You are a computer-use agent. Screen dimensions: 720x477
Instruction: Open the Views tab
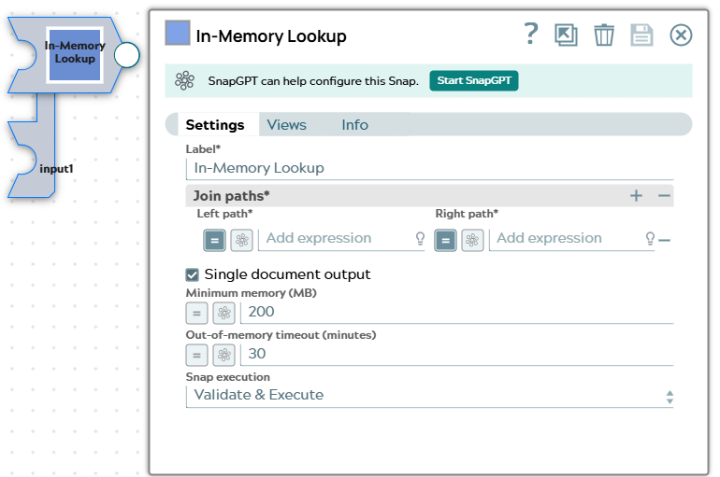pyautogui.click(x=286, y=125)
